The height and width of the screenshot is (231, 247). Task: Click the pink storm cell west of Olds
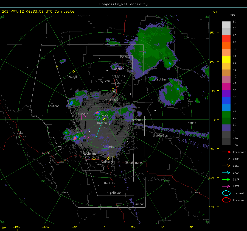pyautogui.click(x=97, y=113)
